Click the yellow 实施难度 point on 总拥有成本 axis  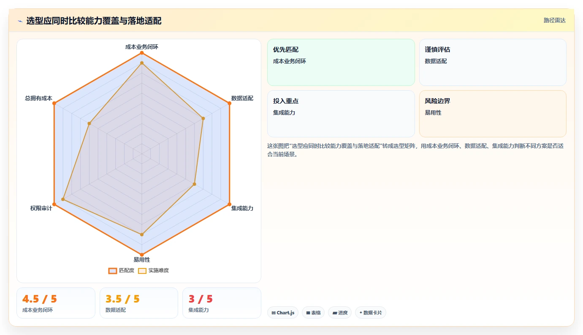pos(89,123)
